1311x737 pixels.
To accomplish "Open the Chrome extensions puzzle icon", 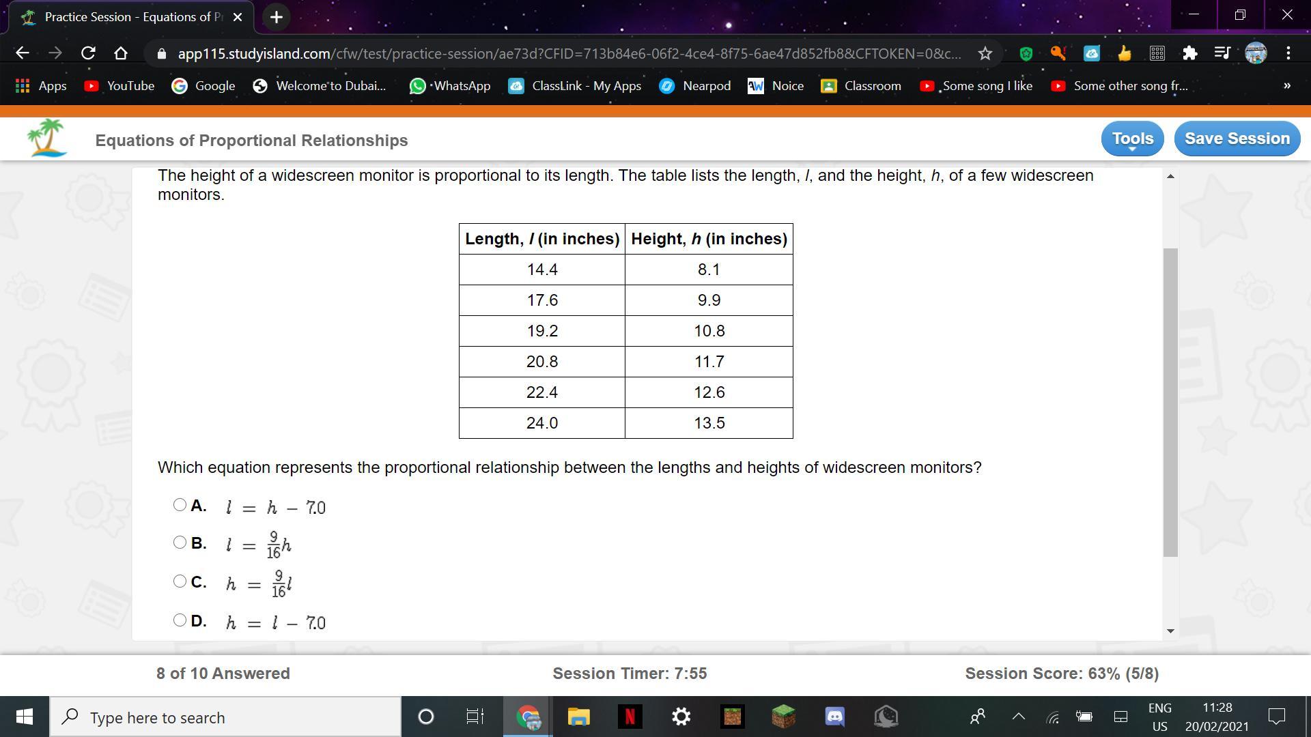I will 1189,53.
